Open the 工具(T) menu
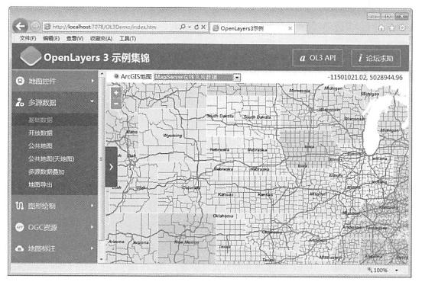The height and width of the screenshot is (285, 422). point(128,39)
